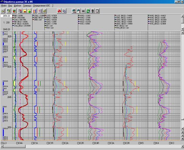Click the colored ball toolbar icon

(x=14, y=11)
